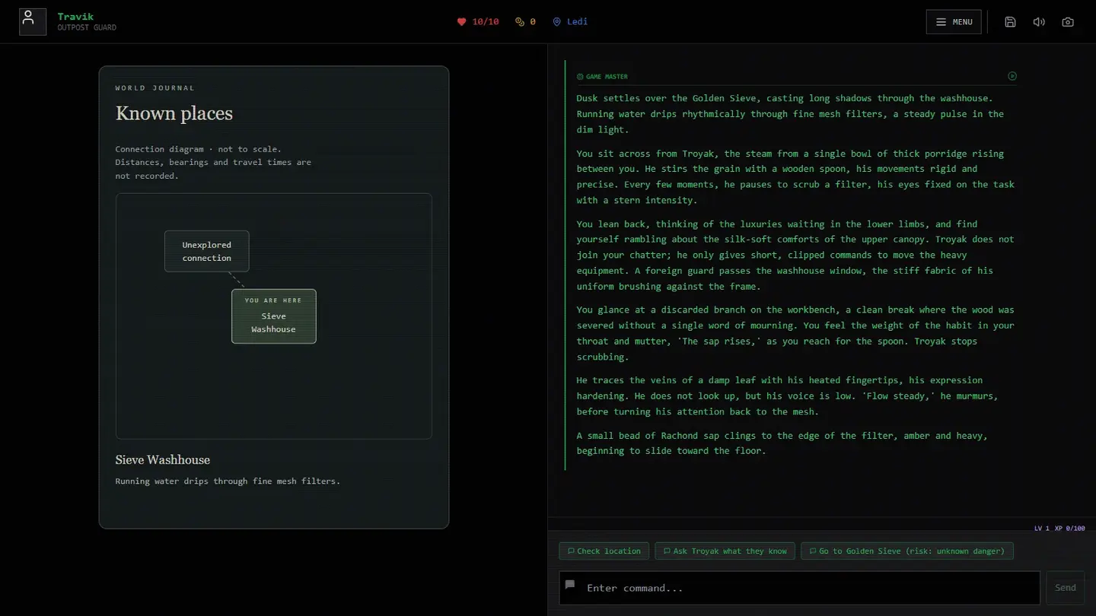Open the MENU button
The width and height of the screenshot is (1096, 616).
(954, 22)
